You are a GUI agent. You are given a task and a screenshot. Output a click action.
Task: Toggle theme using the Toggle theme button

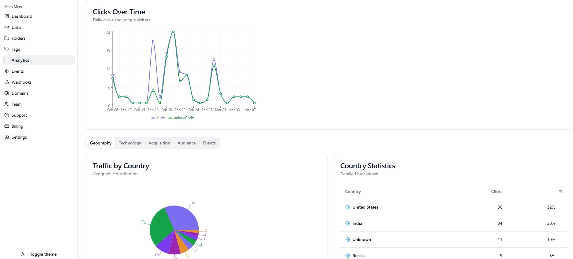tap(39, 254)
